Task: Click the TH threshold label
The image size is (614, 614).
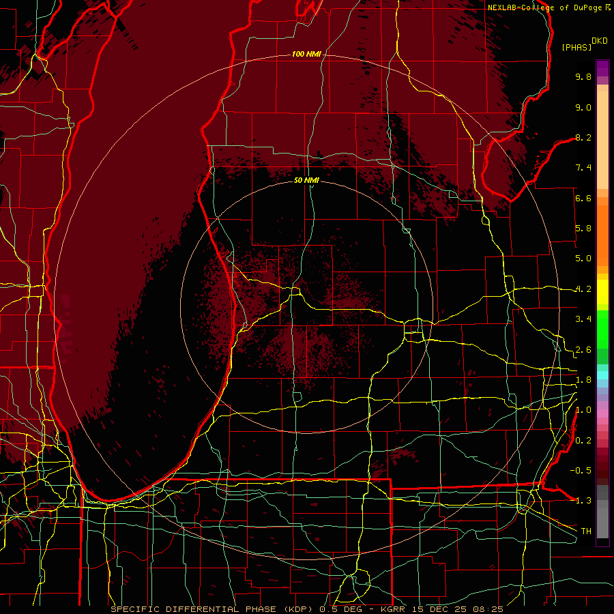Action: point(586,531)
